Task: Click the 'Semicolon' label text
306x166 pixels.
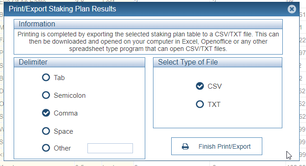Action: [x=70, y=96]
